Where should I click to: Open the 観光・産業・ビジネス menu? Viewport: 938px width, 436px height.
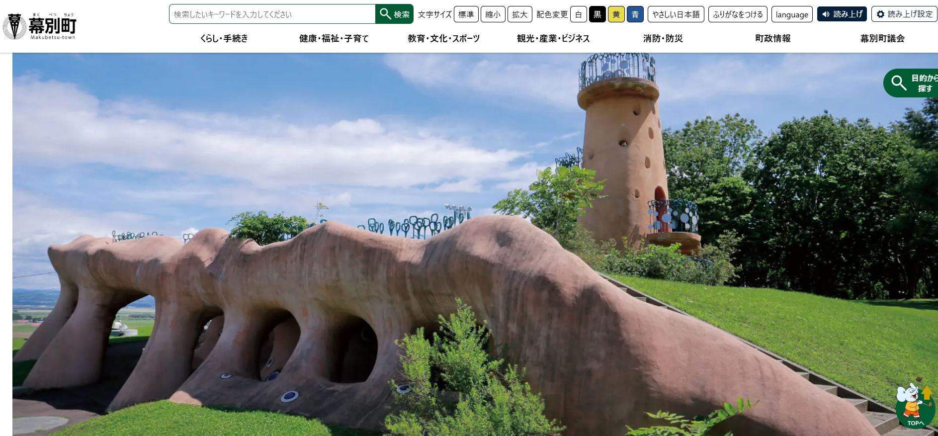point(553,38)
